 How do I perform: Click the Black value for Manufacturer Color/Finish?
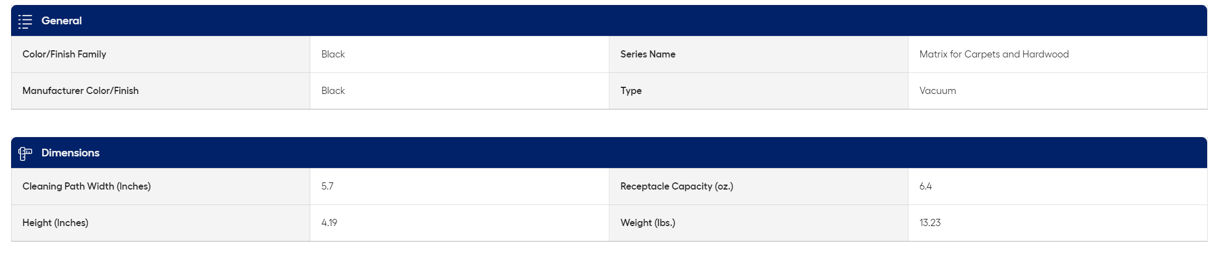333,91
